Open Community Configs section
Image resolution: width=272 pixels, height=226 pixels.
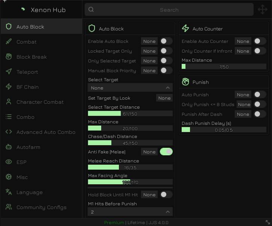pos(41,207)
